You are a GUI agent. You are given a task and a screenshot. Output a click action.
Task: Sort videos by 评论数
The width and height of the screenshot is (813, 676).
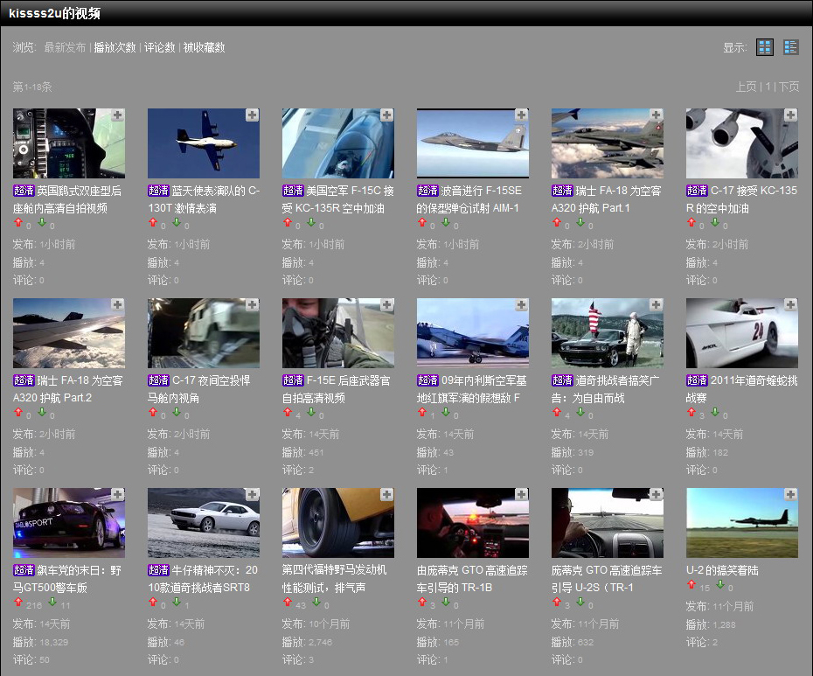tap(159, 47)
